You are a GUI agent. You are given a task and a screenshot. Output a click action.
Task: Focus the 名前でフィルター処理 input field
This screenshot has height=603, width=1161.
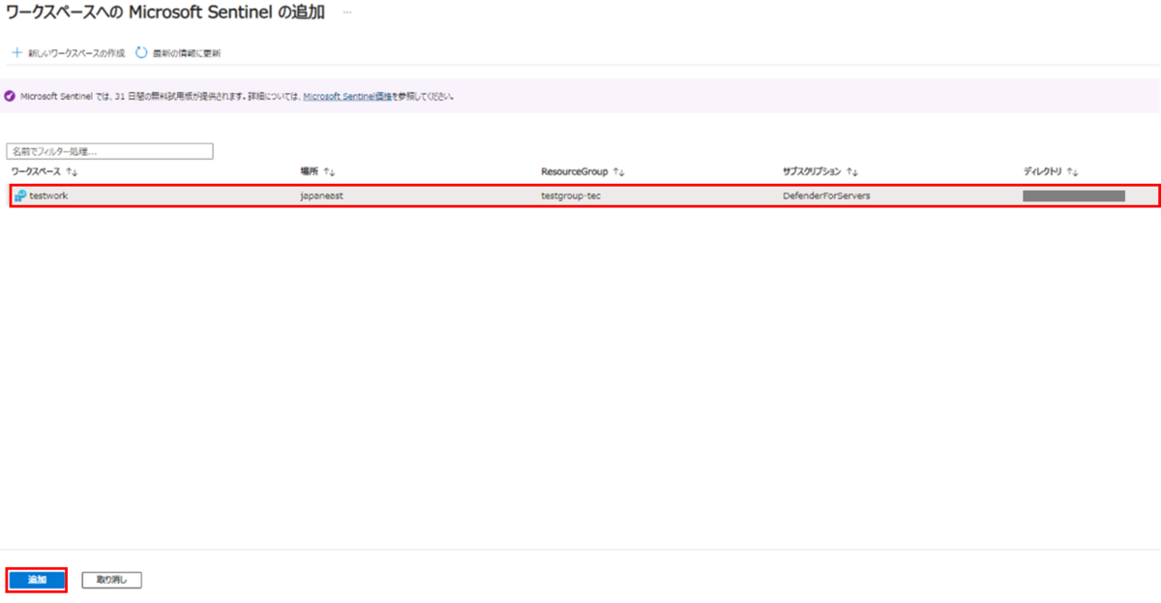click(109, 152)
